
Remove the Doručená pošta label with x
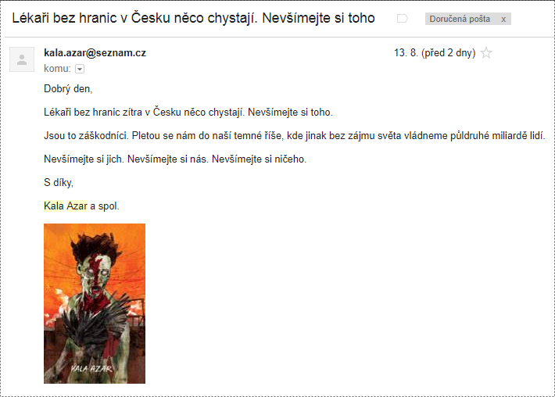point(503,19)
